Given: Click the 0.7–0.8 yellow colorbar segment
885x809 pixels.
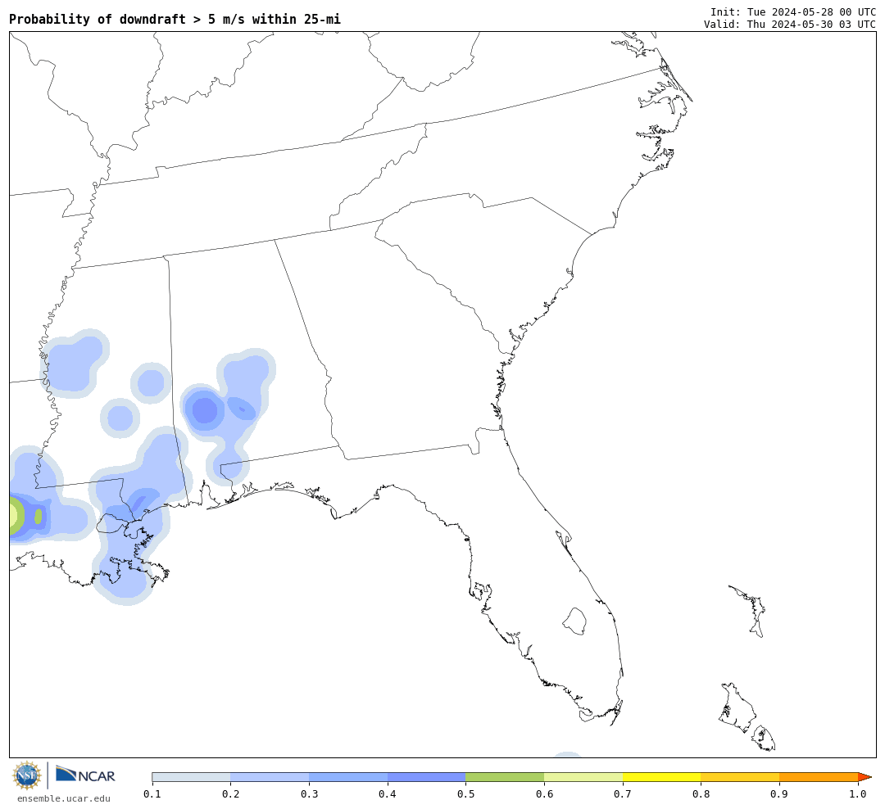Looking at the screenshot, I should click(662, 777).
